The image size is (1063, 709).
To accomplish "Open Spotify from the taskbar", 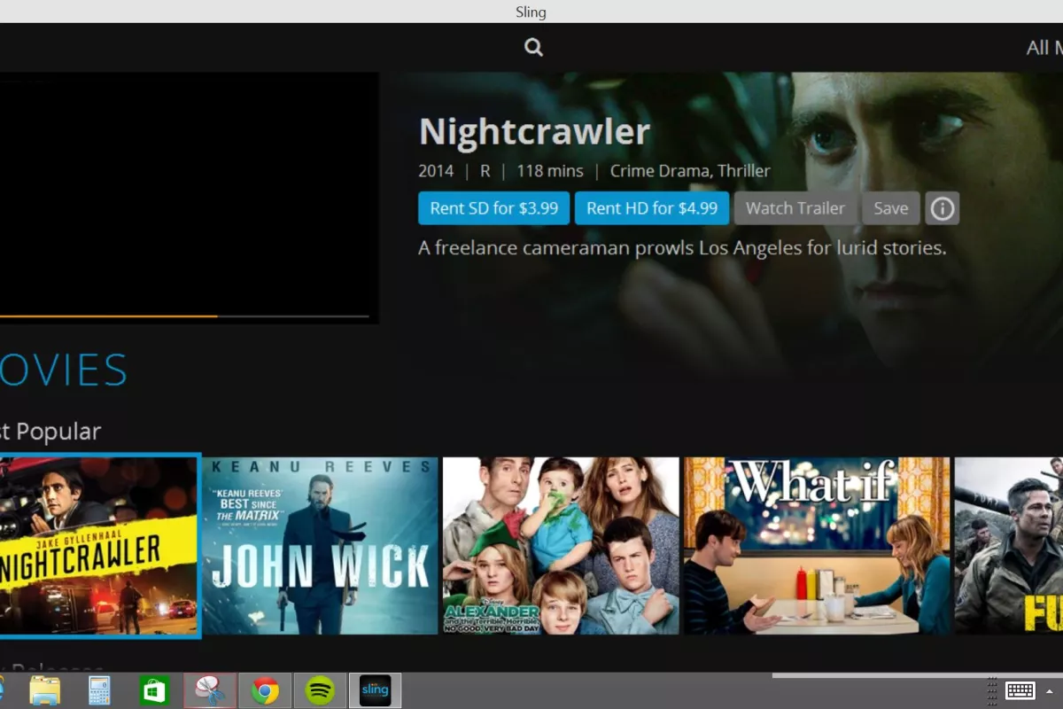I will (x=320, y=690).
